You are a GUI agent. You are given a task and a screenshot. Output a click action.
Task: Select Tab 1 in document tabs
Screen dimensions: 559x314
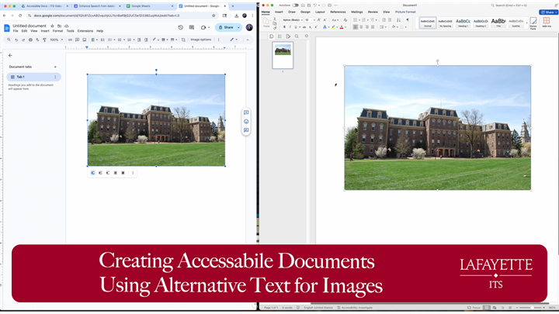pyautogui.click(x=33, y=77)
